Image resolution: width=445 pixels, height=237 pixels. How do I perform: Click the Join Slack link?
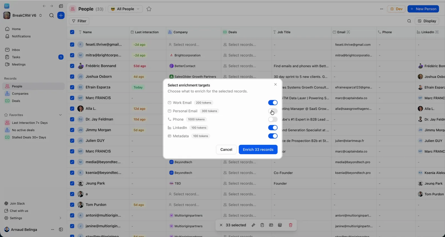[17, 203]
